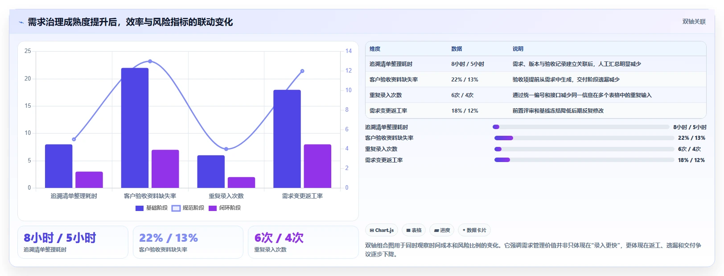Image resolution: width=724 pixels, height=276 pixels.
Task: Click the 追溯清单整理耗时 x-axis label
Action: pyautogui.click(x=74, y=196)
